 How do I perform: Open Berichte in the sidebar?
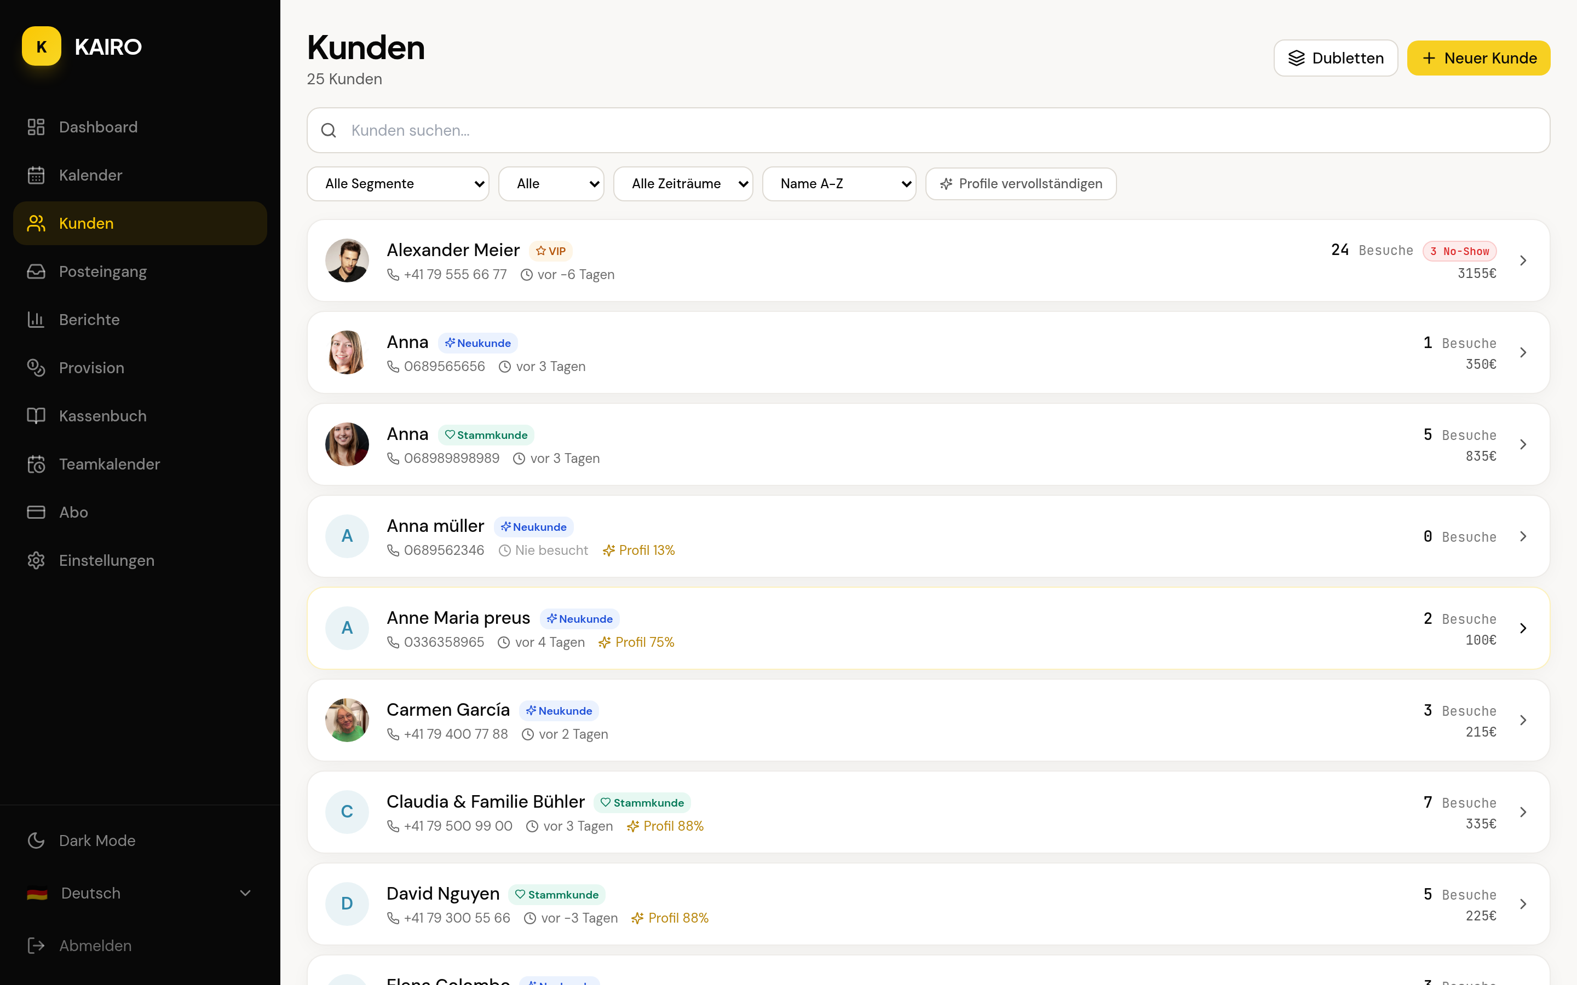(140, 320)
